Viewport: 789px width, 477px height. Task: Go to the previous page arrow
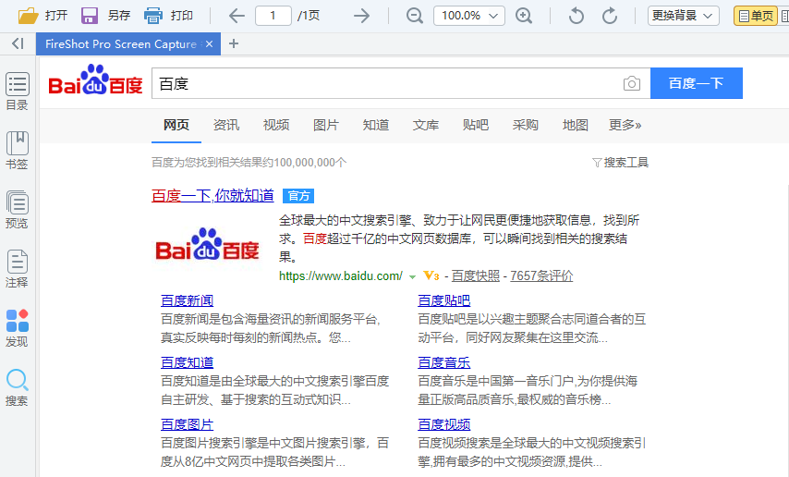point(237,16)
